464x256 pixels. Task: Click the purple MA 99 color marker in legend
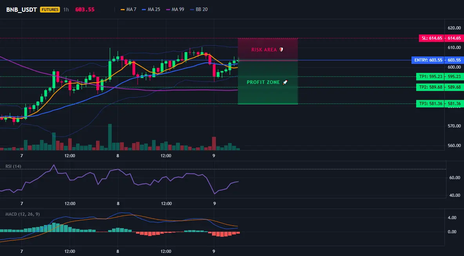tap(168, 9)
